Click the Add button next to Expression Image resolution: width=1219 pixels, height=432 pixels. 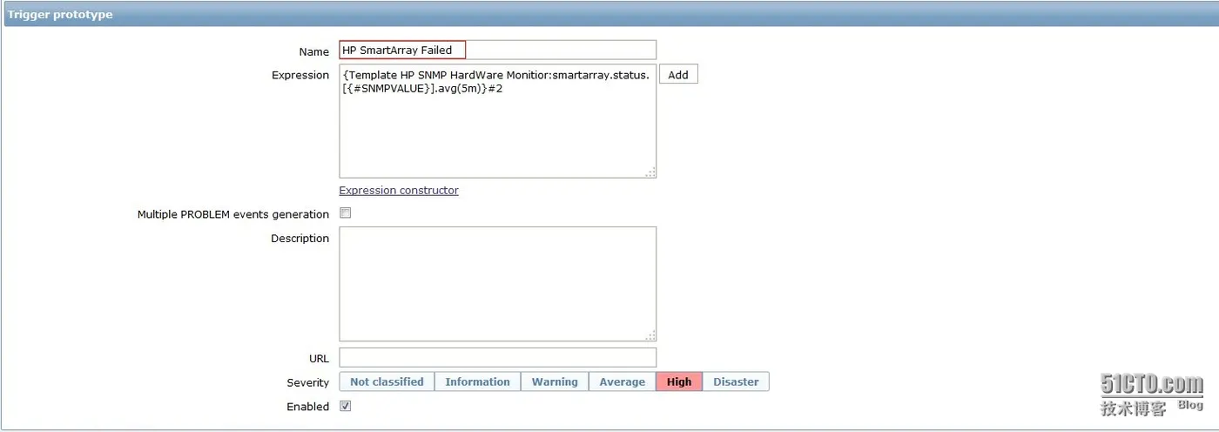click(678, 75)
